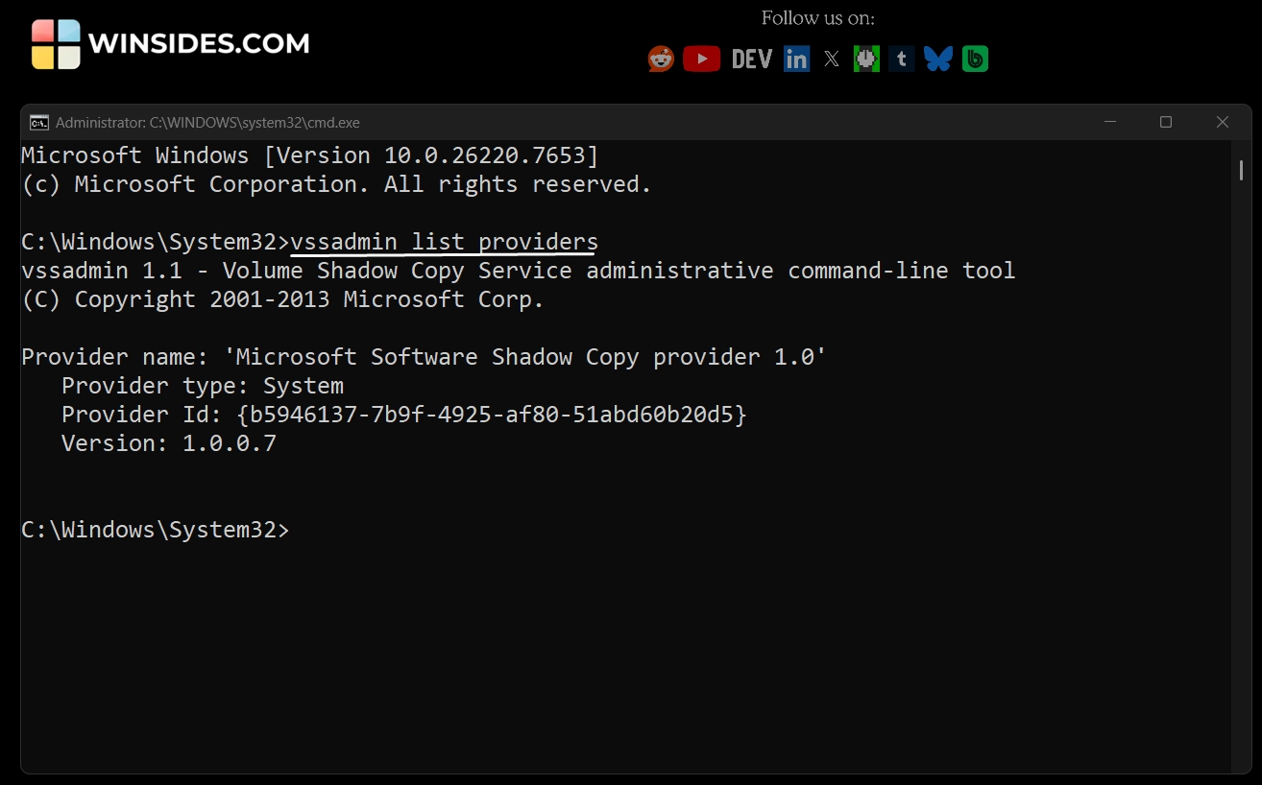The height and width of the screenshot is (785, 1262).
Task: Click the cmd.exe icon in title bar
Action: (x=37, y=122)
